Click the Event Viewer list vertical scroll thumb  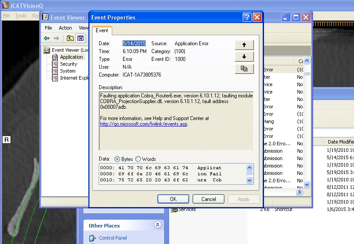click(307, 74)
